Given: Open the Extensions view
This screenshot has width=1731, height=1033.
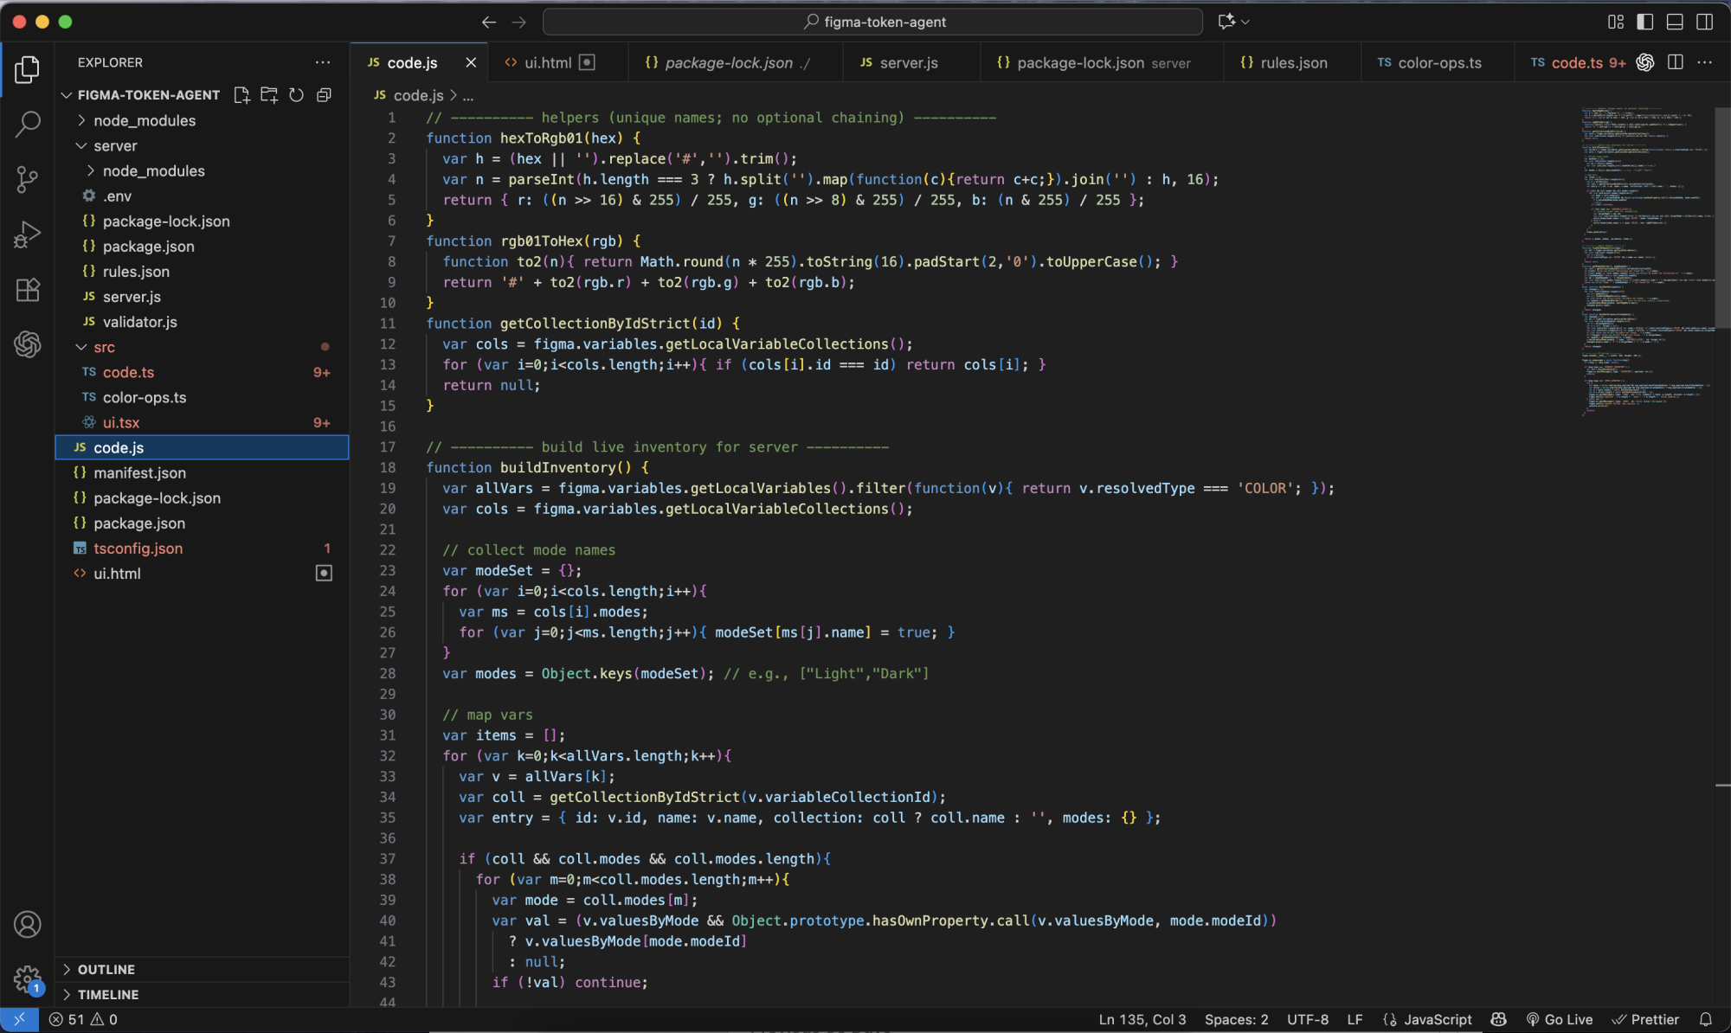Looking at the screenshot, I should [28, 290].
